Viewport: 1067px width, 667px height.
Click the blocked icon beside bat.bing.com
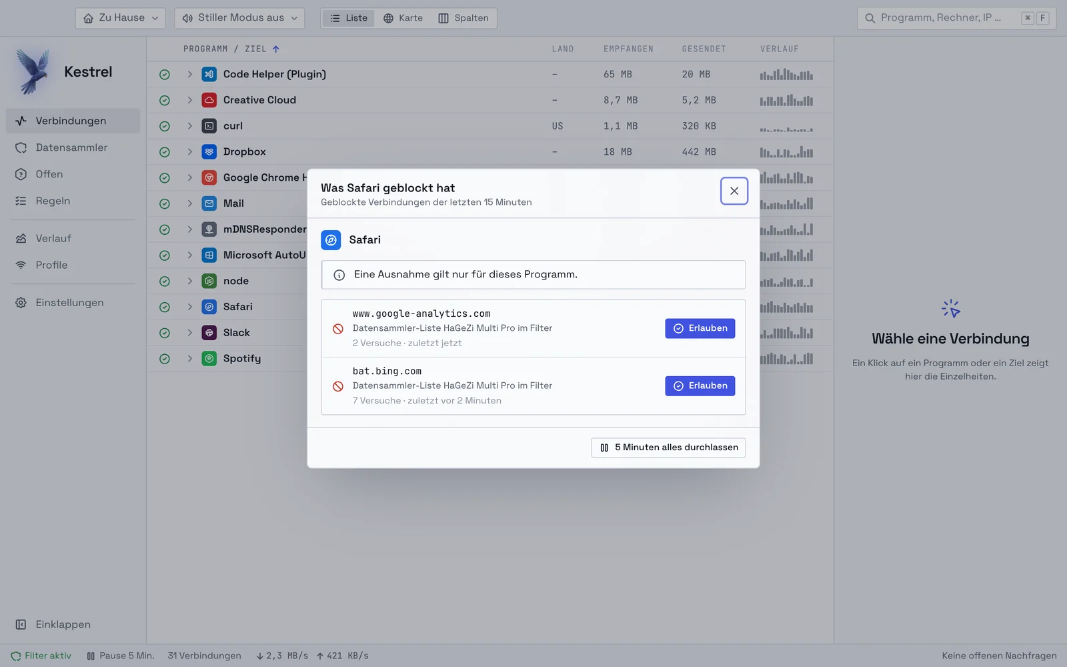tap(338, 386)
